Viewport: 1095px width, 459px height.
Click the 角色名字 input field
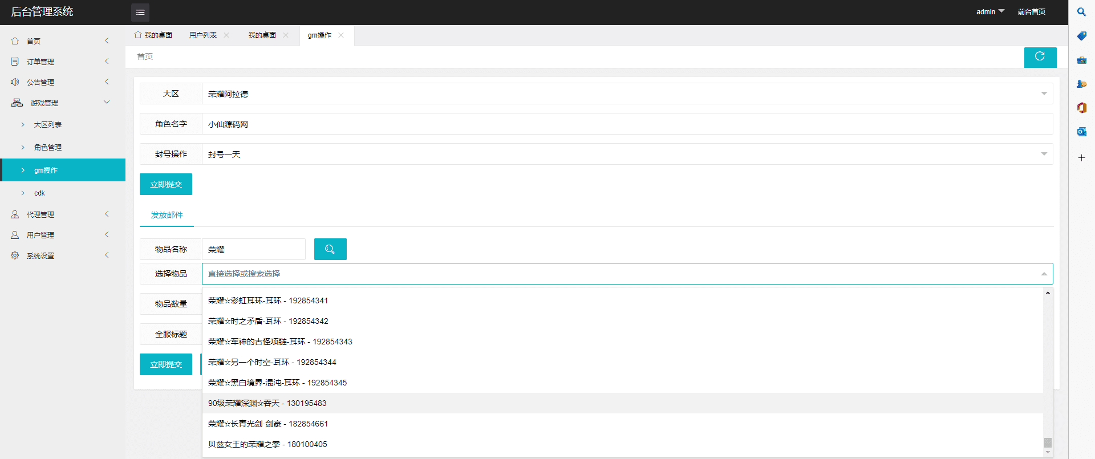(x=627, y=124)
